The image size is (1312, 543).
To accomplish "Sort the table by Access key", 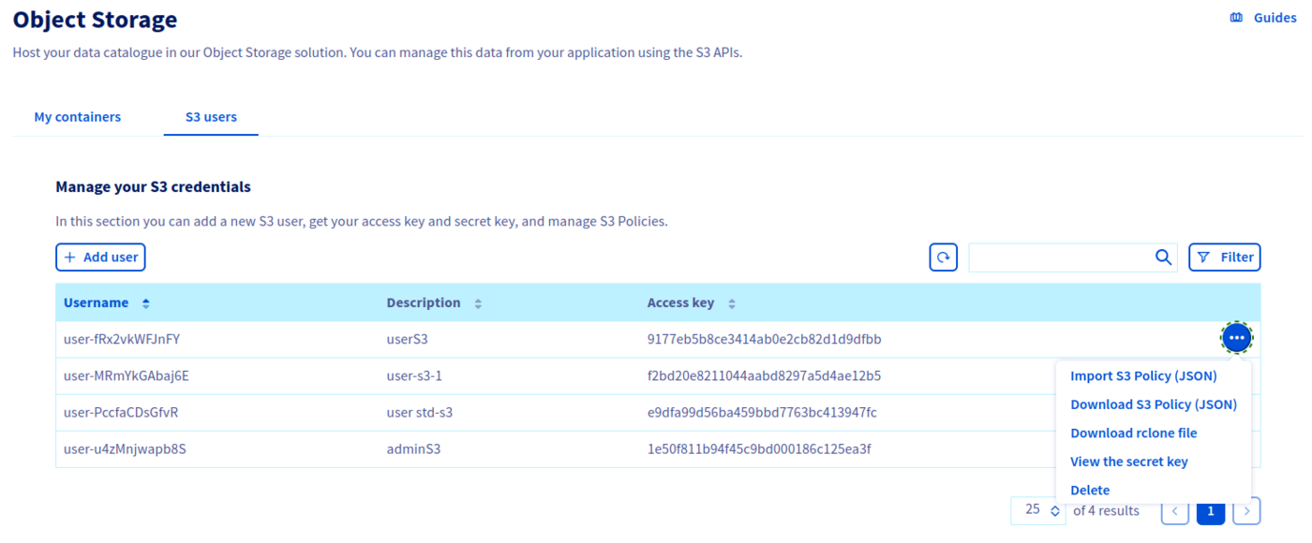I will pyautogui.click(x=732, y=302).
